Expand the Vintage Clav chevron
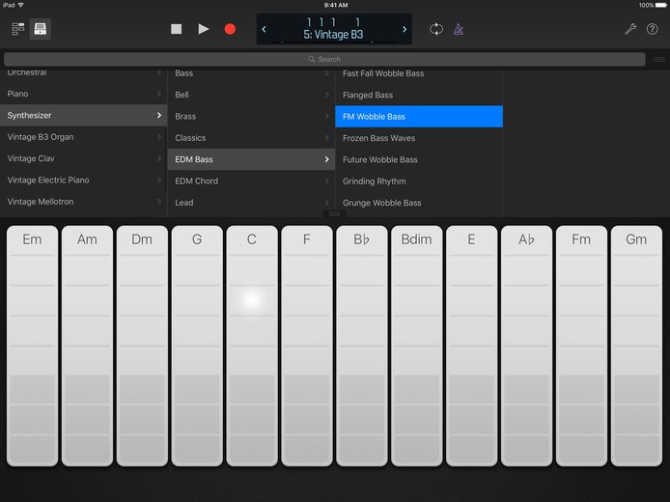The width and height of the screenshot is (670, 502). 159,158
